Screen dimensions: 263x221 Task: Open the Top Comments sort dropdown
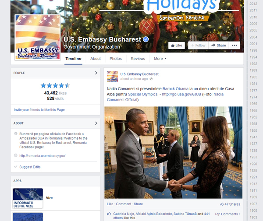click(x=227, y=214)
